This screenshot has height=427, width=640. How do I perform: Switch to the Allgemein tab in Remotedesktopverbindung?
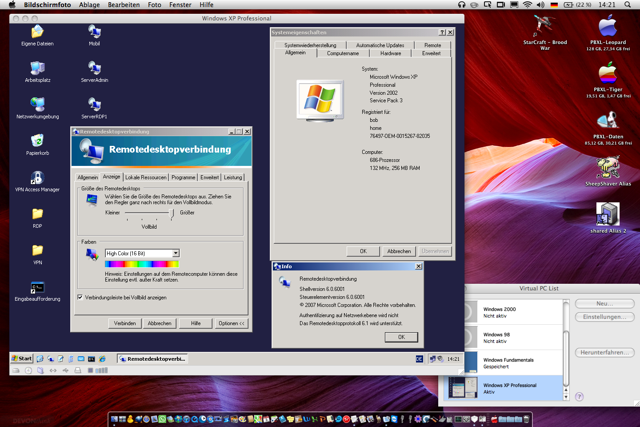[88, 177]
